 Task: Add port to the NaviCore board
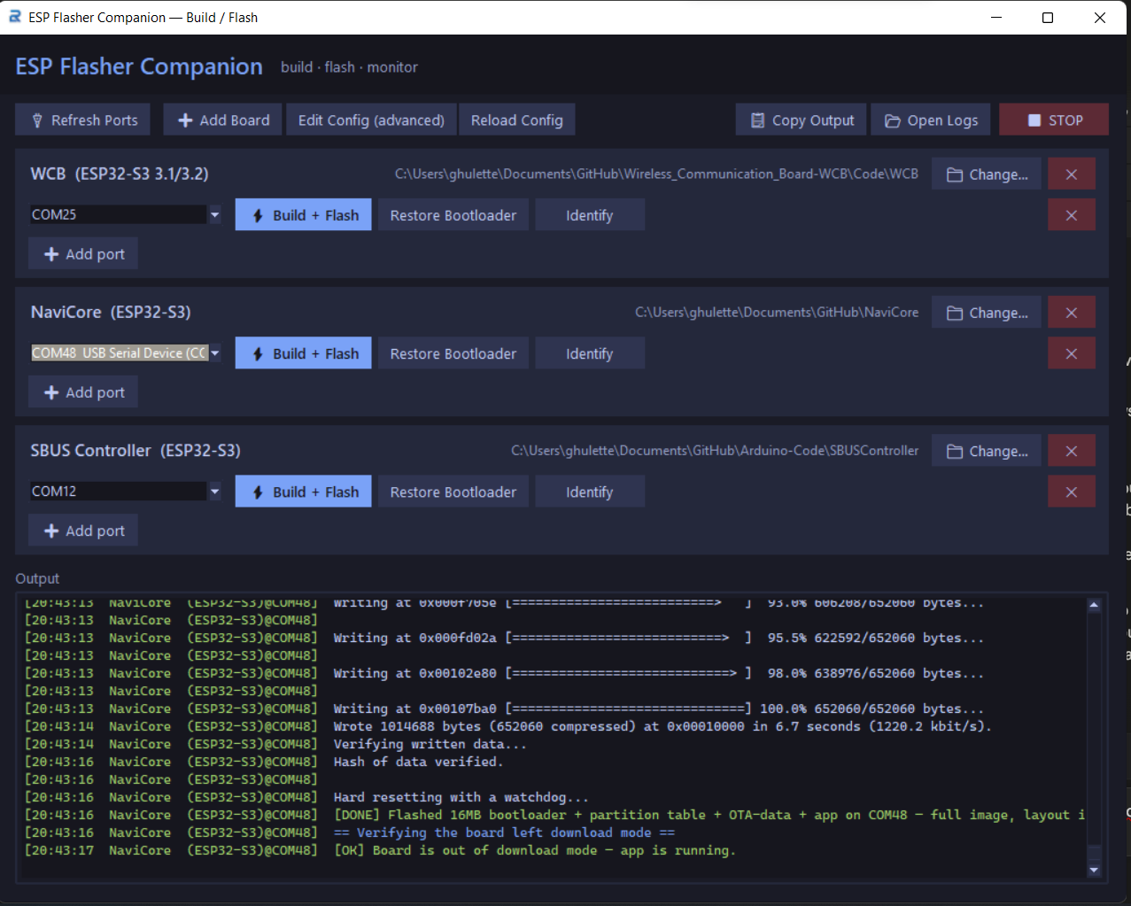[83, 391]
